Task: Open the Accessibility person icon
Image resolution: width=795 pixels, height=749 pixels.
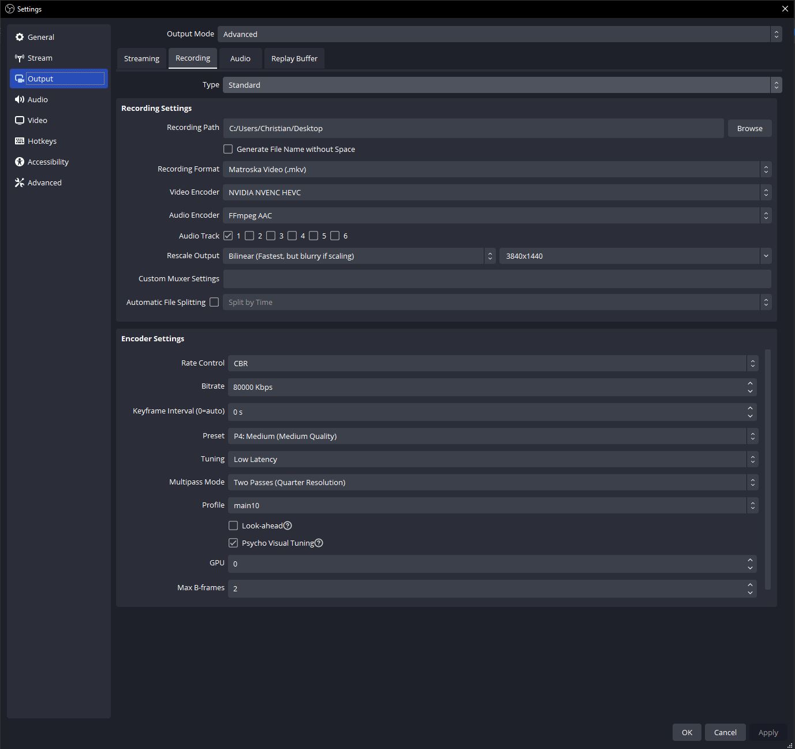Action: point(20,162)
